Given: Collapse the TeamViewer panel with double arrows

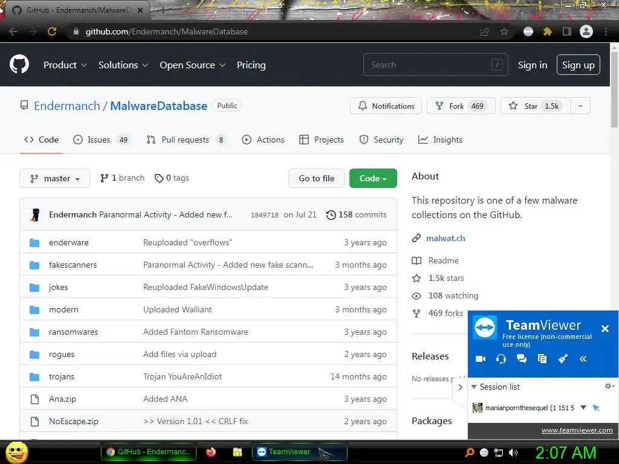Looking at the screenshot, I should (x=583, y=359).
